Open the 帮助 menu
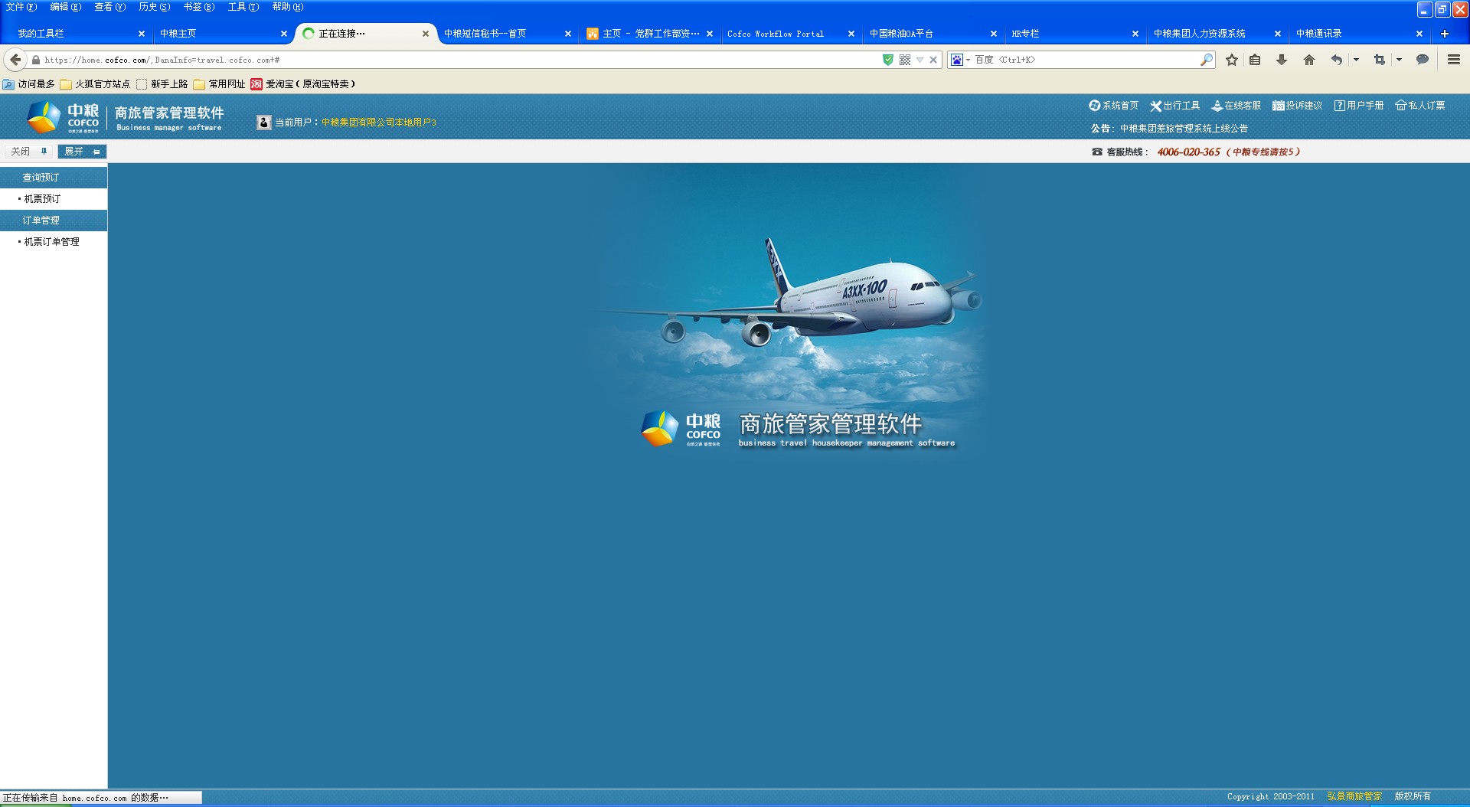 [x=288, y=7]
